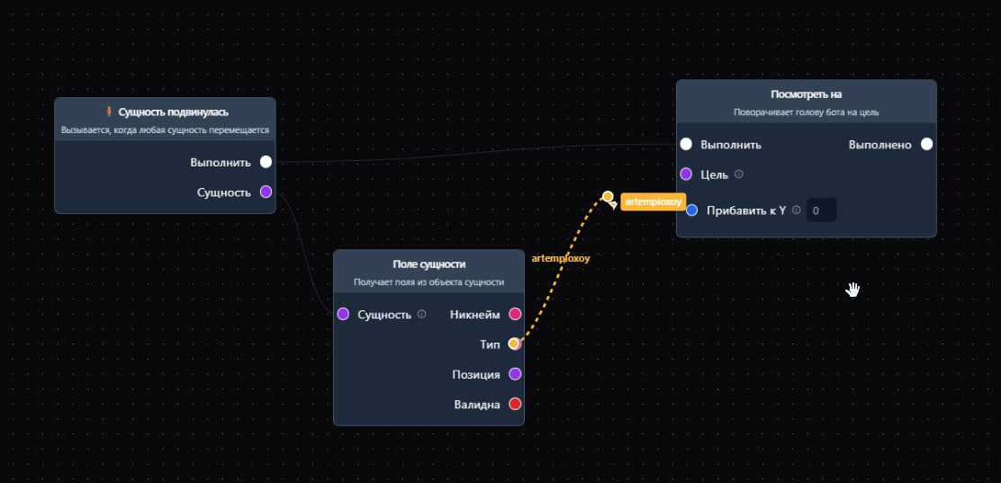
Task: Click the purple Сущность input pin on Поле сущности
Action: (343, 314)
